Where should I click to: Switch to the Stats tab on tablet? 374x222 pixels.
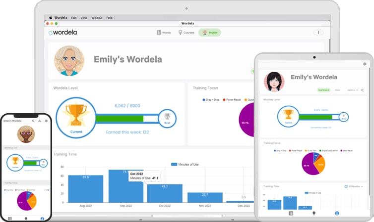pyautogui.click(x=337, y=90)
